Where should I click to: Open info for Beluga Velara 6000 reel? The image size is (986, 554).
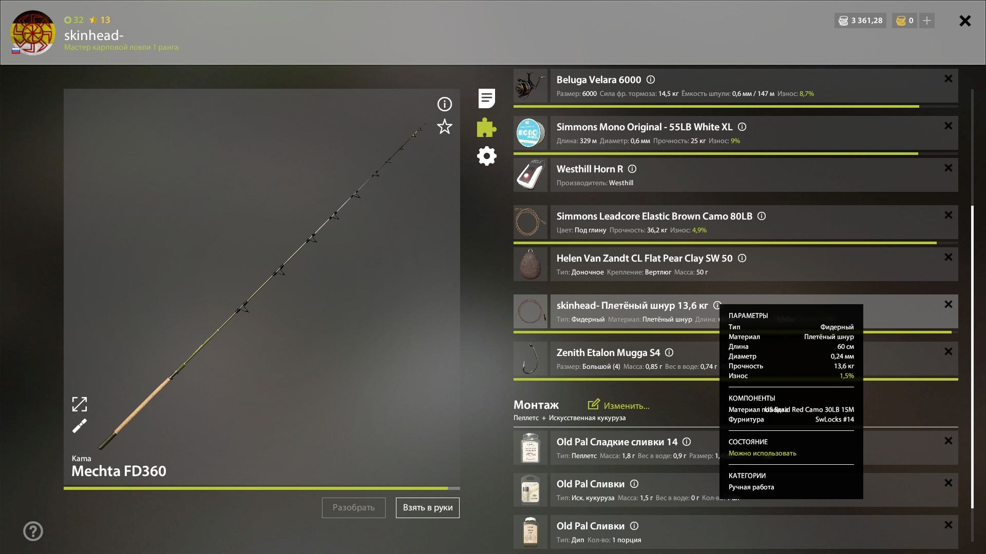coord(650,80)
